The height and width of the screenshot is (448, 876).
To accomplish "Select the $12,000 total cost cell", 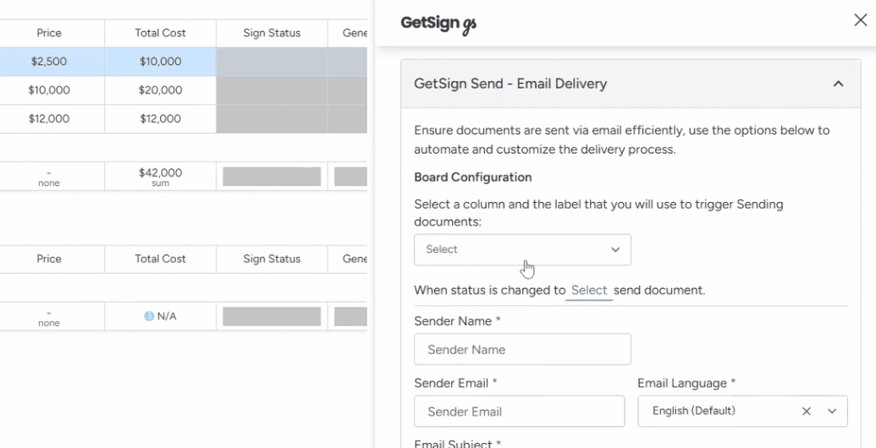I will 160,118.
